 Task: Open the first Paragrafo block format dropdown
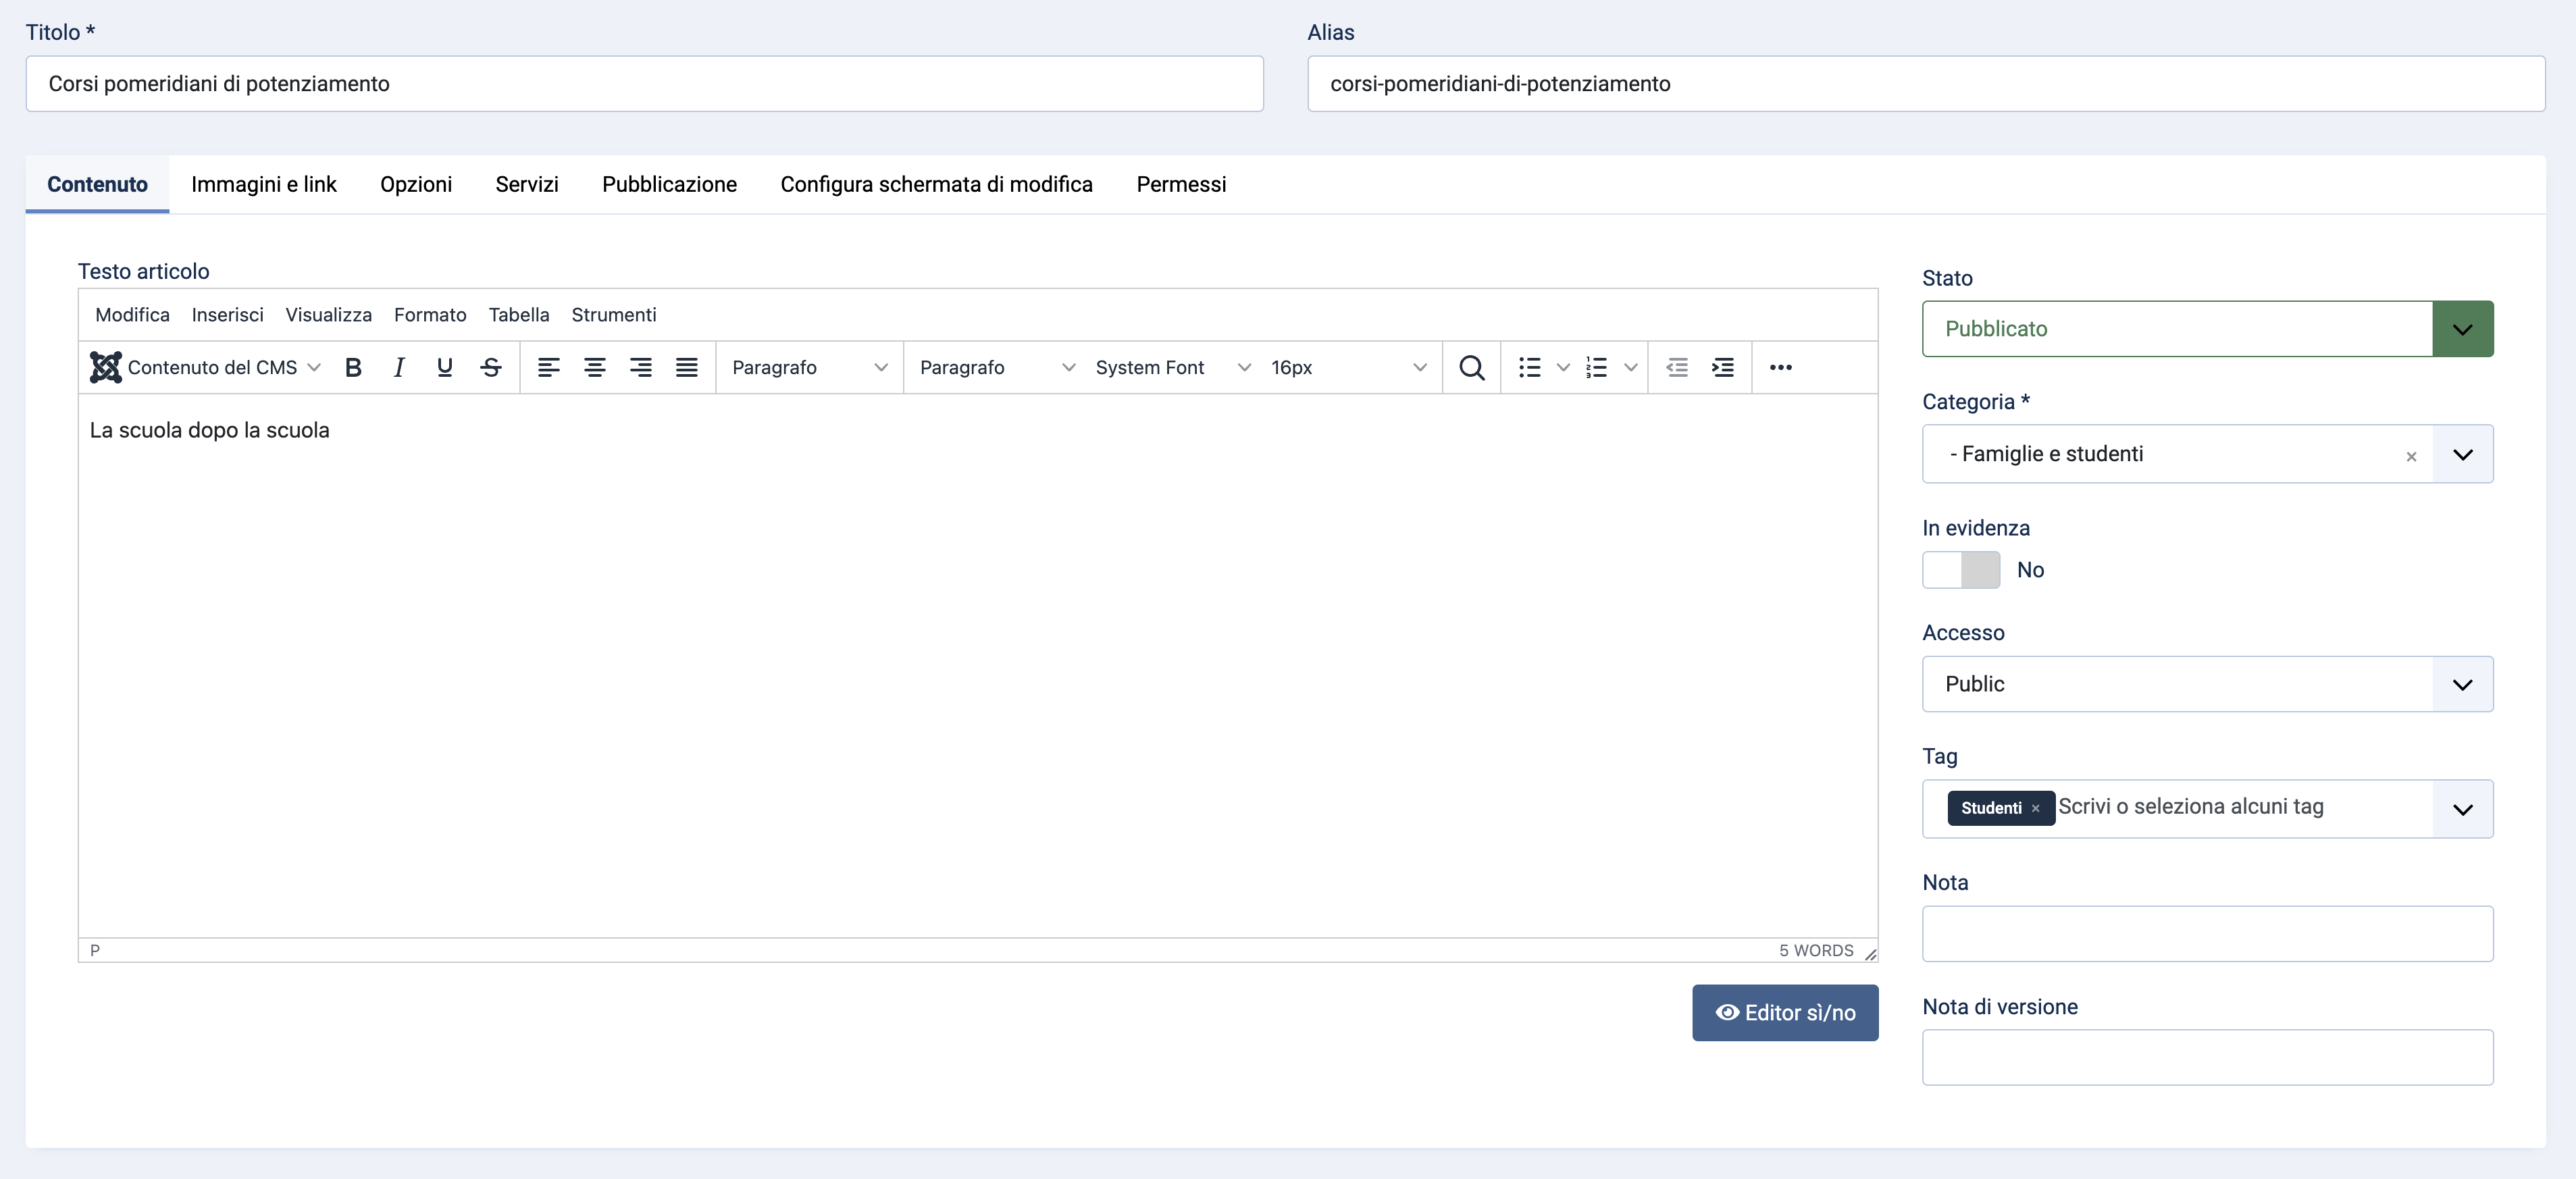click(809, 367)
